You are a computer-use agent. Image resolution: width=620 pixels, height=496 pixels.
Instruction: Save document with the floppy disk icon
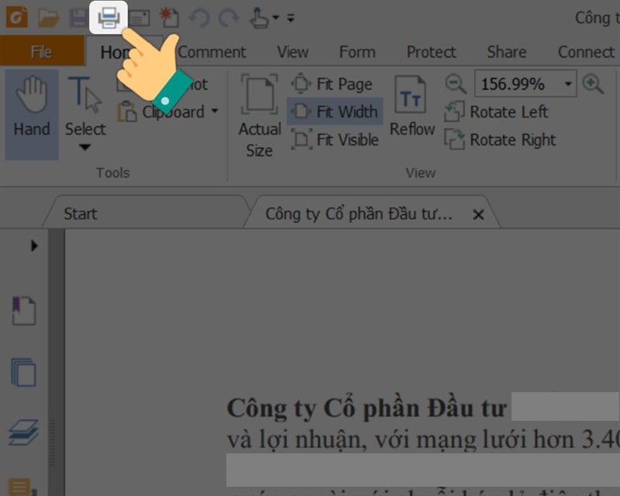tap(79, 18)
